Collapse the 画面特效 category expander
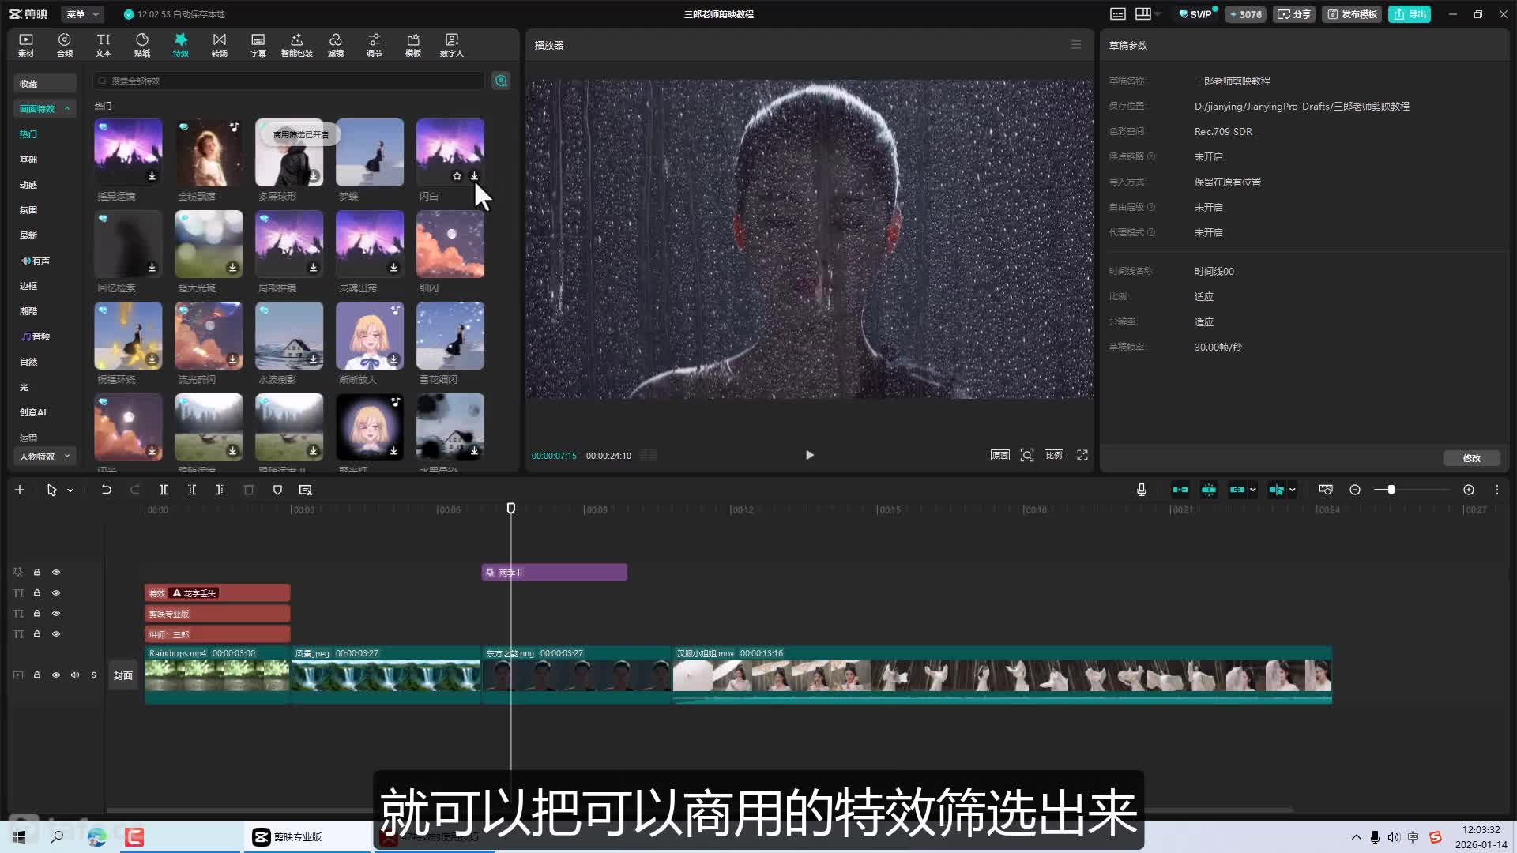Screen dimensions: 1517x853 point(67,109)
